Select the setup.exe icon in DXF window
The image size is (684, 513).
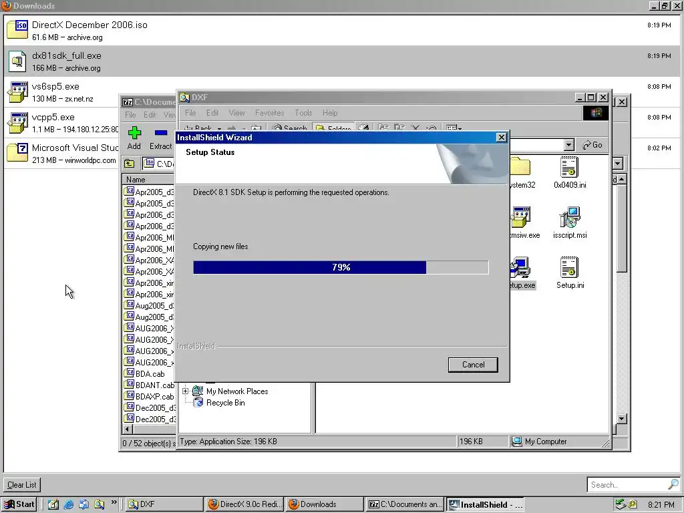pos(520,267)
